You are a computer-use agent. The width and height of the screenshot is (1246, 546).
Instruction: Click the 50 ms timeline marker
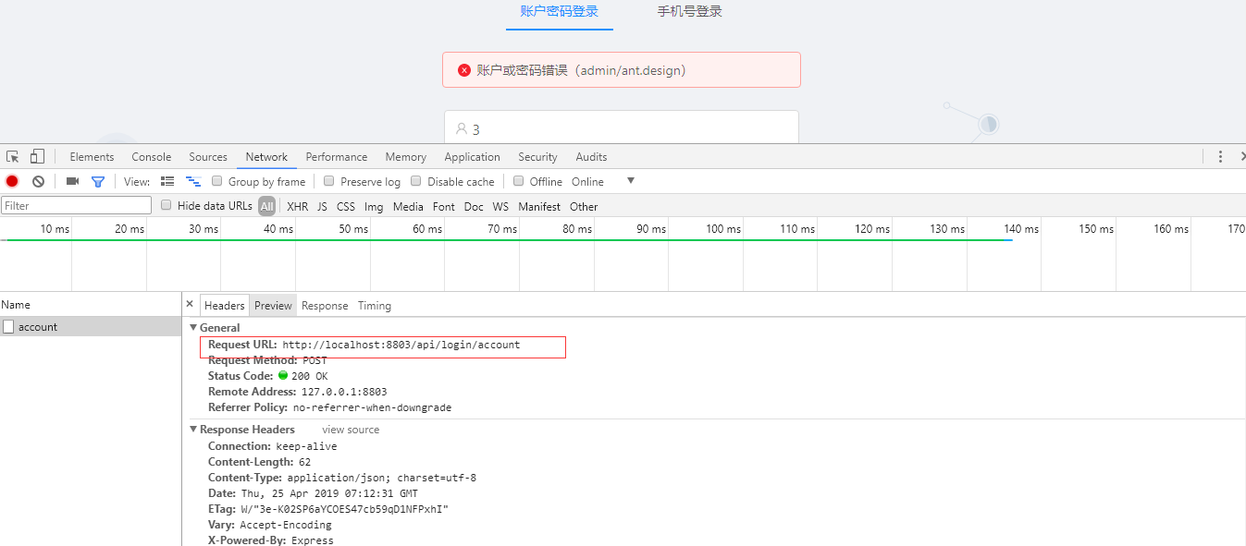pyautogui.click(x=353, y=229)
